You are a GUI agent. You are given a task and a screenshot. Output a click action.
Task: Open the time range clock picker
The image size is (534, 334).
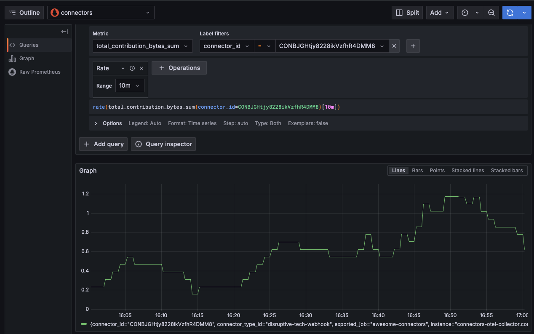[465, 13]
